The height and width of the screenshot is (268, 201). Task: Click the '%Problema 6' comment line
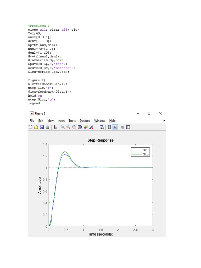point(39,26)
